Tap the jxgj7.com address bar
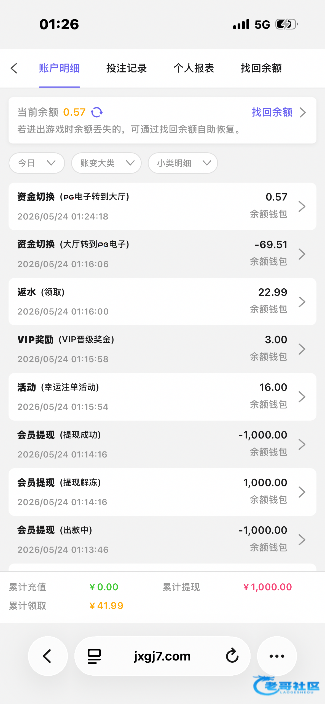 click(162, 656)
